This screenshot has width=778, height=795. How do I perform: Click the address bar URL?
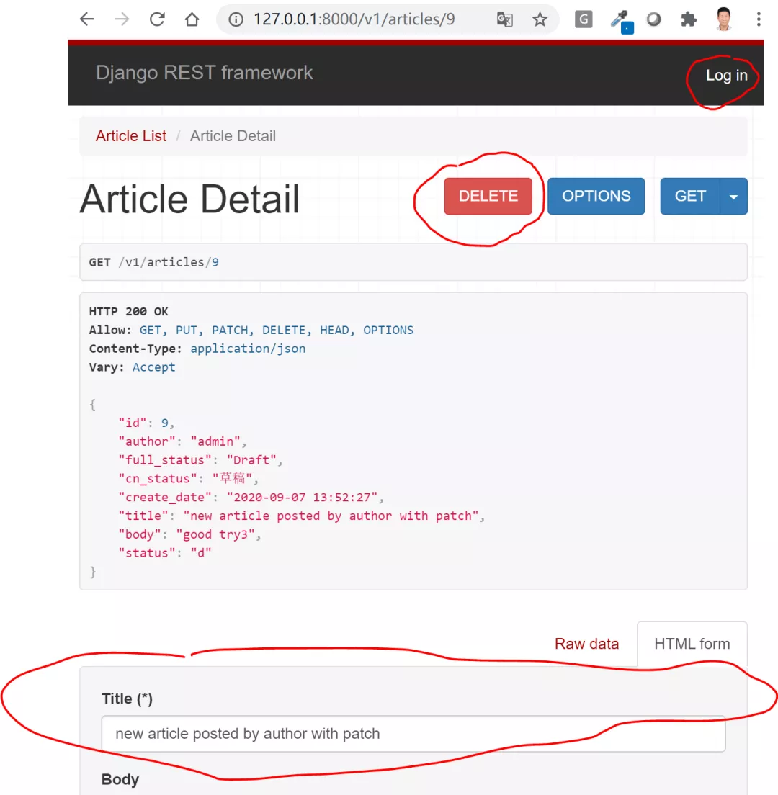pyautogui.click(x=354, y=19)
